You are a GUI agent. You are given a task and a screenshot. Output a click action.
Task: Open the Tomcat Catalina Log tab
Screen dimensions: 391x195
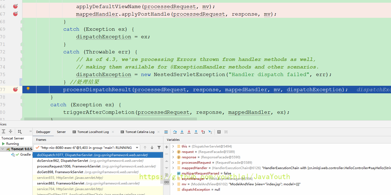[140, 132]
